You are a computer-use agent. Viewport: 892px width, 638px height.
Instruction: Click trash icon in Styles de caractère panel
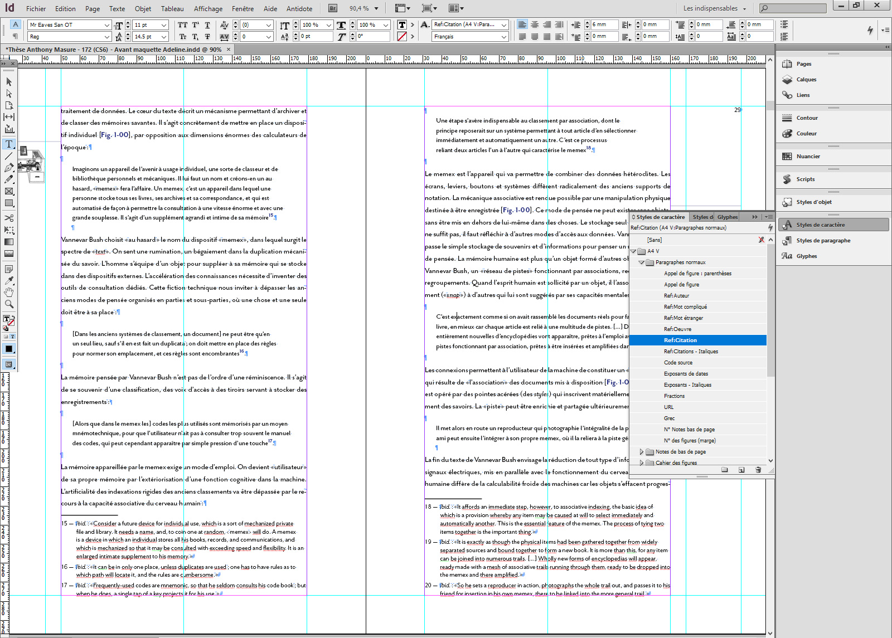click(758, 470)
